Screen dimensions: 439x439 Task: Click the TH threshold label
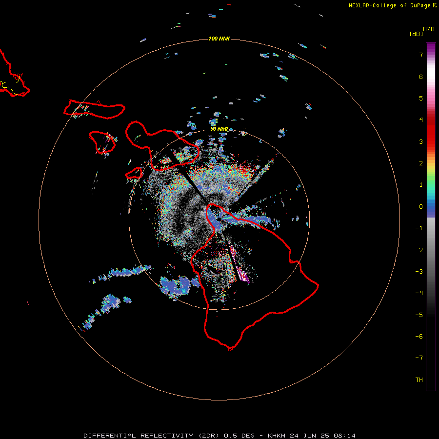(419, 380)
